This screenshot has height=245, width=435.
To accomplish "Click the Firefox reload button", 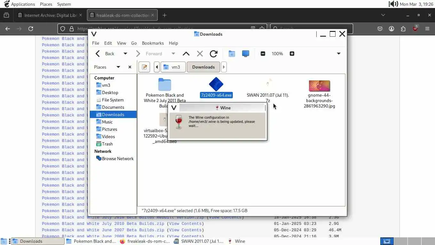I will 31,29.
